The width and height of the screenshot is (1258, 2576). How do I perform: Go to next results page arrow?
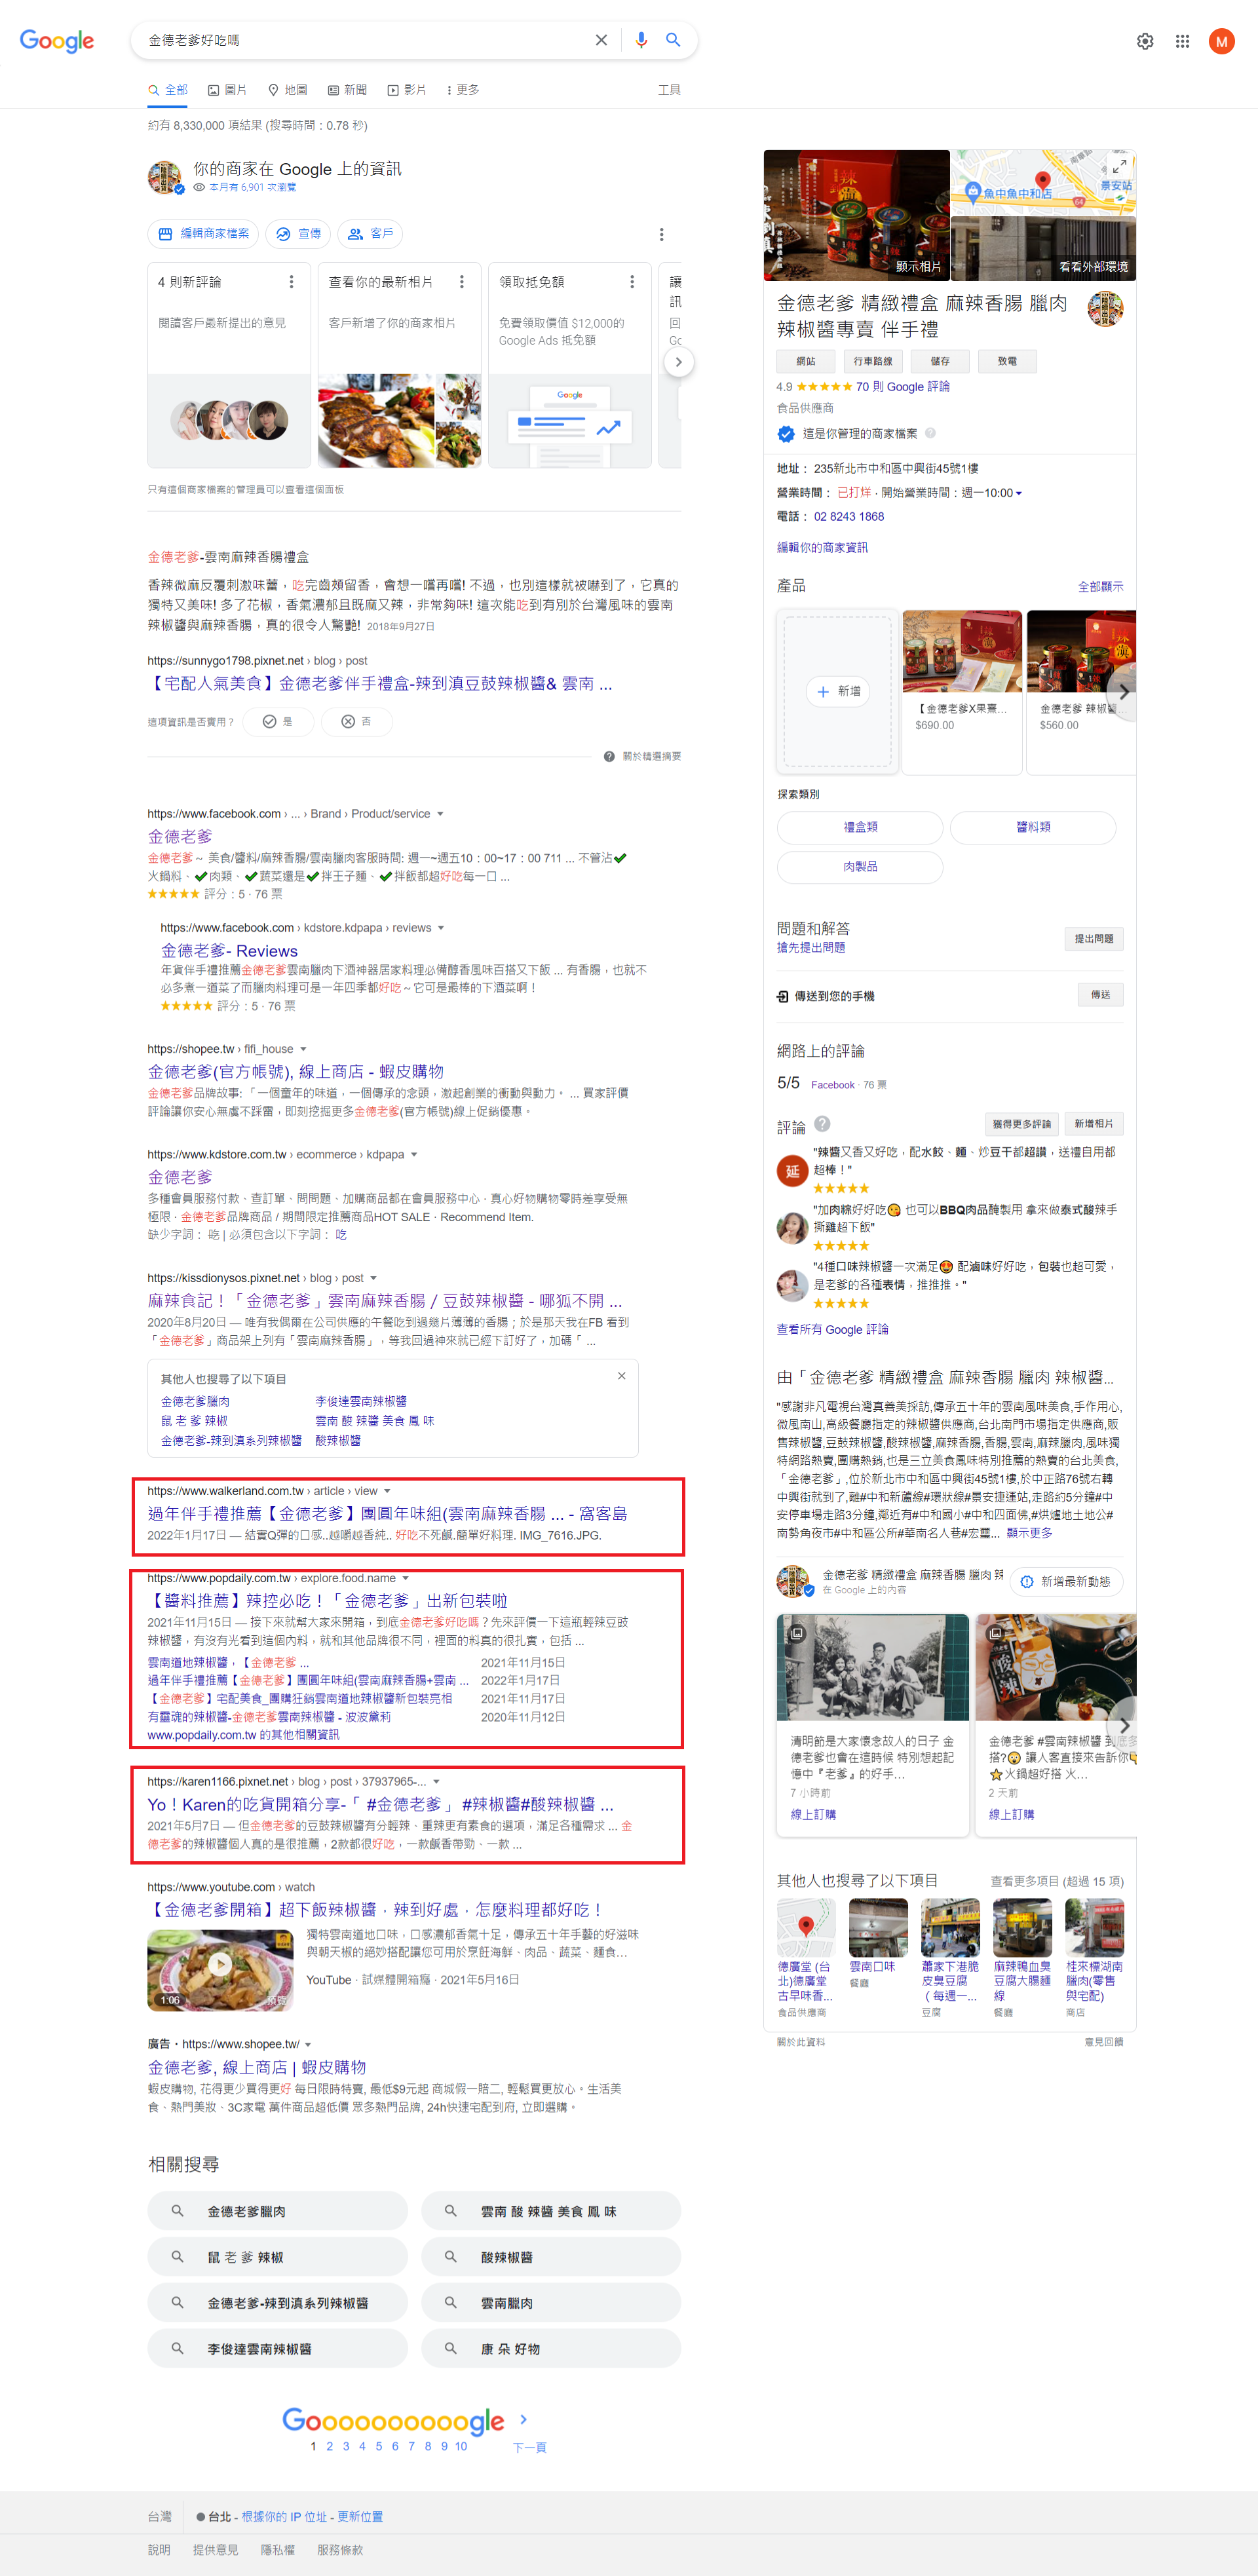(523, 2419)
